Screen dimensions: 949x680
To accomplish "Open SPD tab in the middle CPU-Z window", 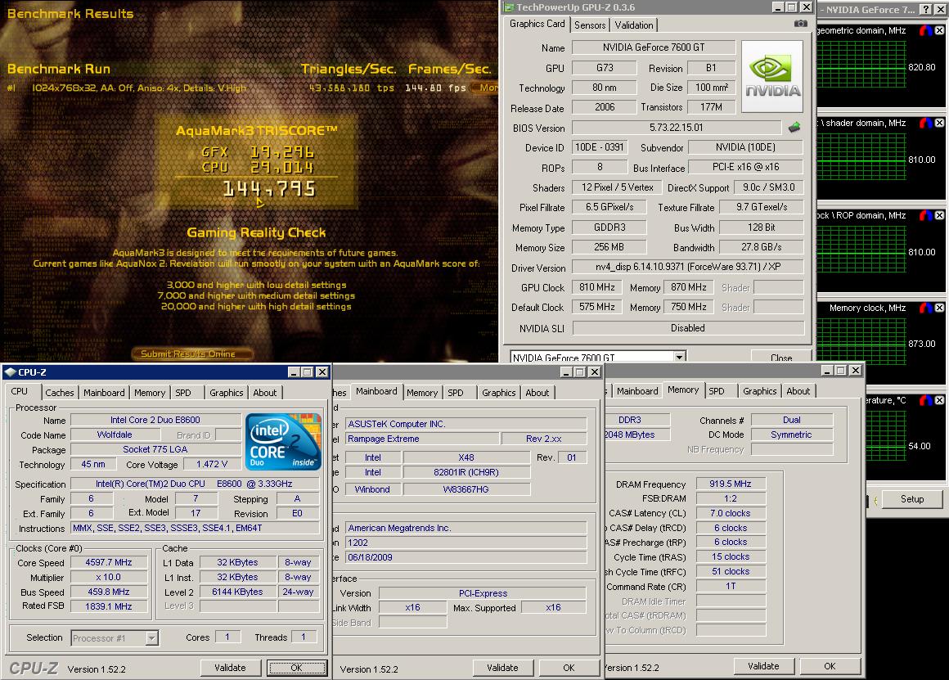I will 456,393.
